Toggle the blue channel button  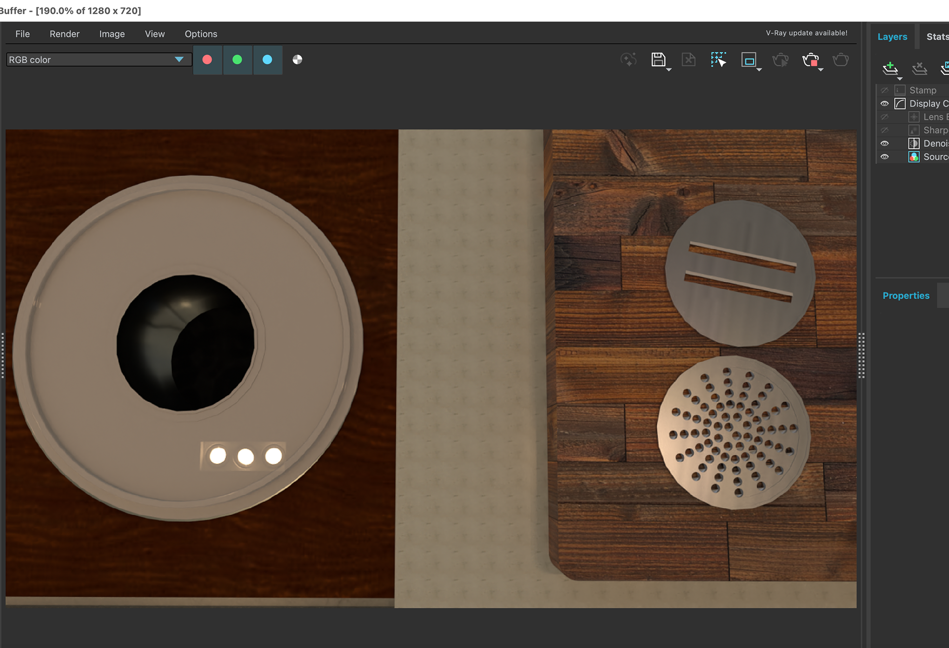click(x=268, y=60)
